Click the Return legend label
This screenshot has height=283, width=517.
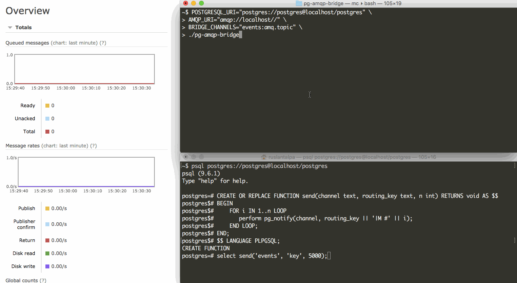click(27, 240)
